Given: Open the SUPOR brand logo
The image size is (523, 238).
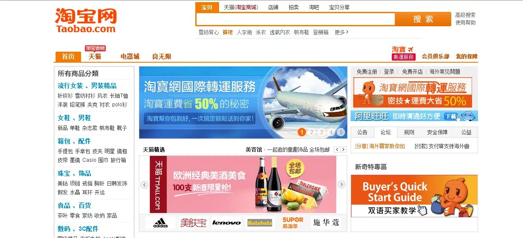Looking at the screenshot, I should [x=293, y=223].
